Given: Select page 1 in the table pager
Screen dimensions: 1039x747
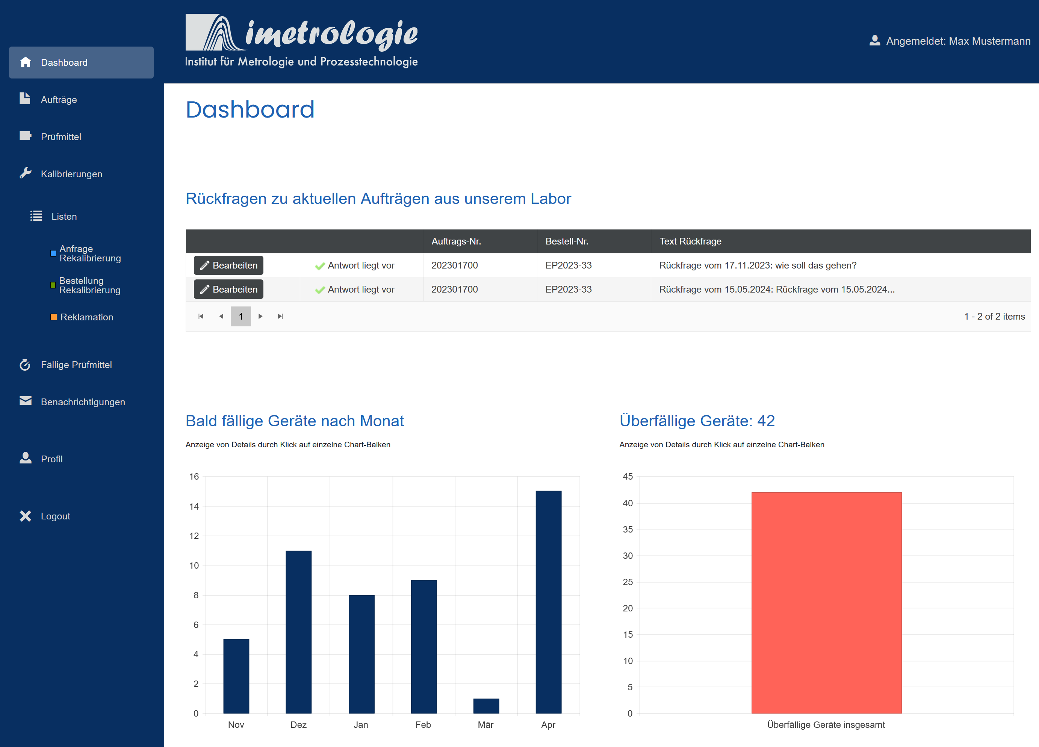Looking at the screenshot, I should tap(240, 317).
